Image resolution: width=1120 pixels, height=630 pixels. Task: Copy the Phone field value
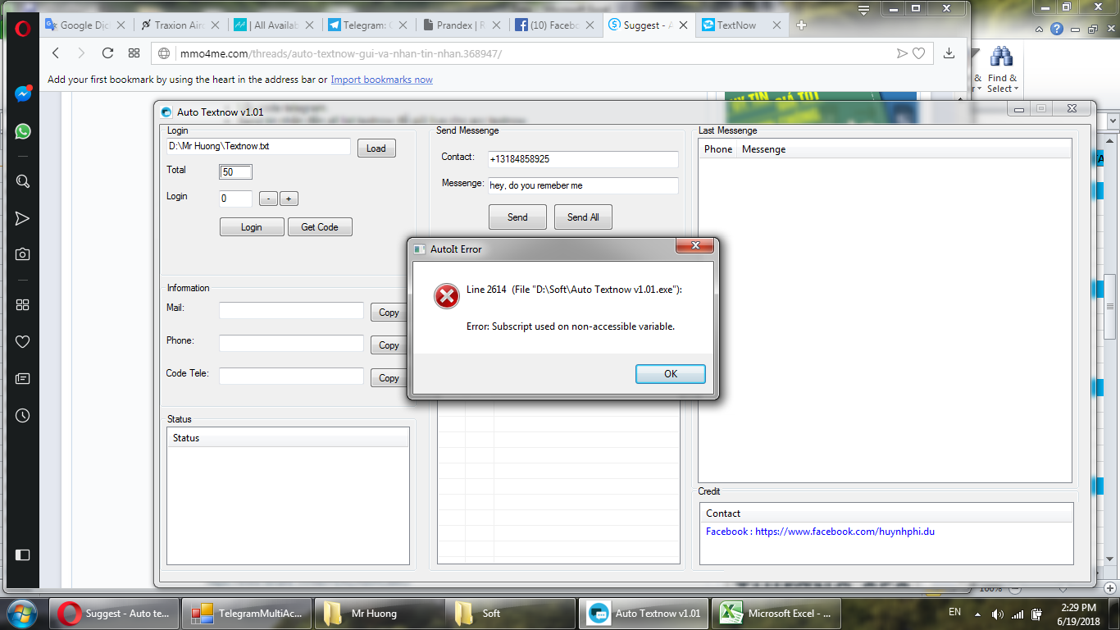389,345
